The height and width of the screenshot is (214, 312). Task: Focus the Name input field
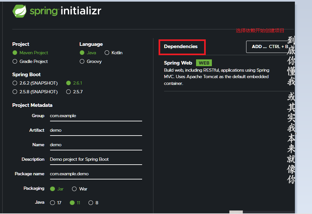pyautogui.click(x=96, y=145)
